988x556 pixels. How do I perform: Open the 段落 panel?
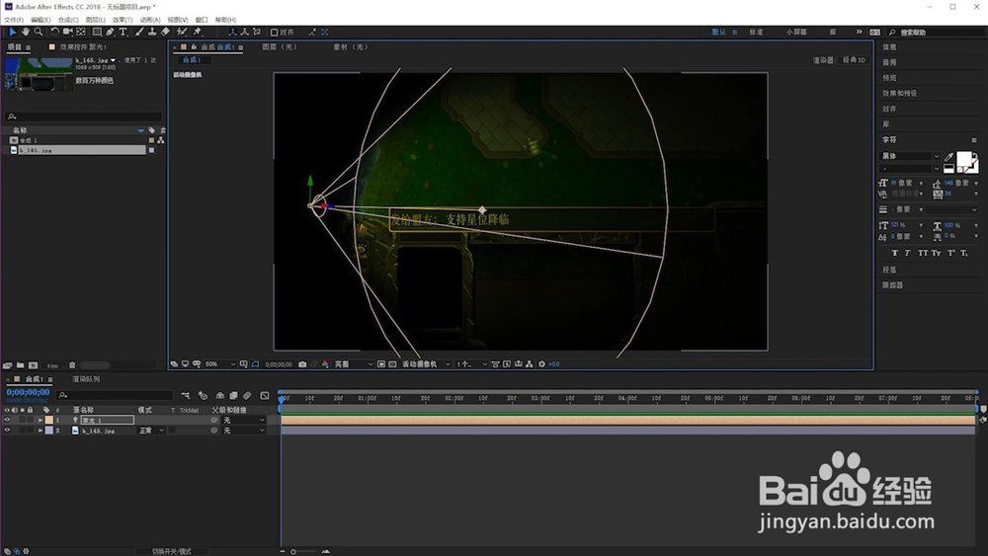(889, 270)
